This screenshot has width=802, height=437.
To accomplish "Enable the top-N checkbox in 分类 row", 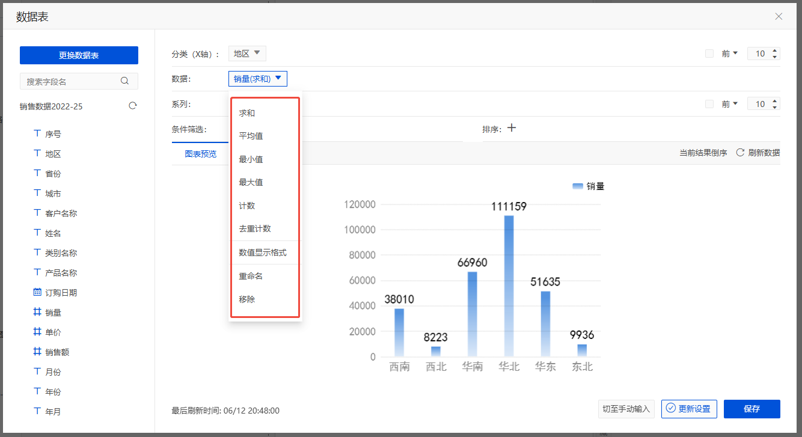I will click(709, 53).
